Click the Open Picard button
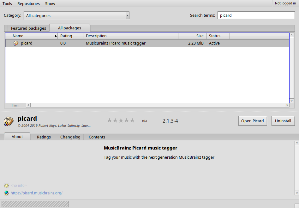Viewport: 299px width, 208px height. tap(253, 121)
